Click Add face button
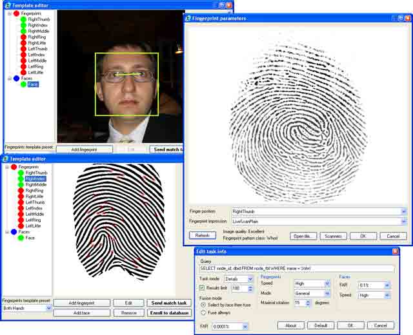Screen dimensions: 413x335 pyautogui.click(x=82, y=313)
